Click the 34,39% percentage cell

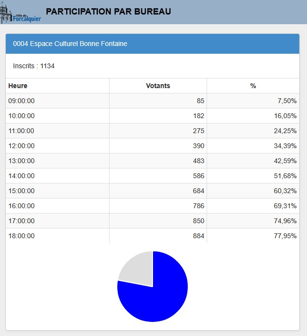pos(285,146)
